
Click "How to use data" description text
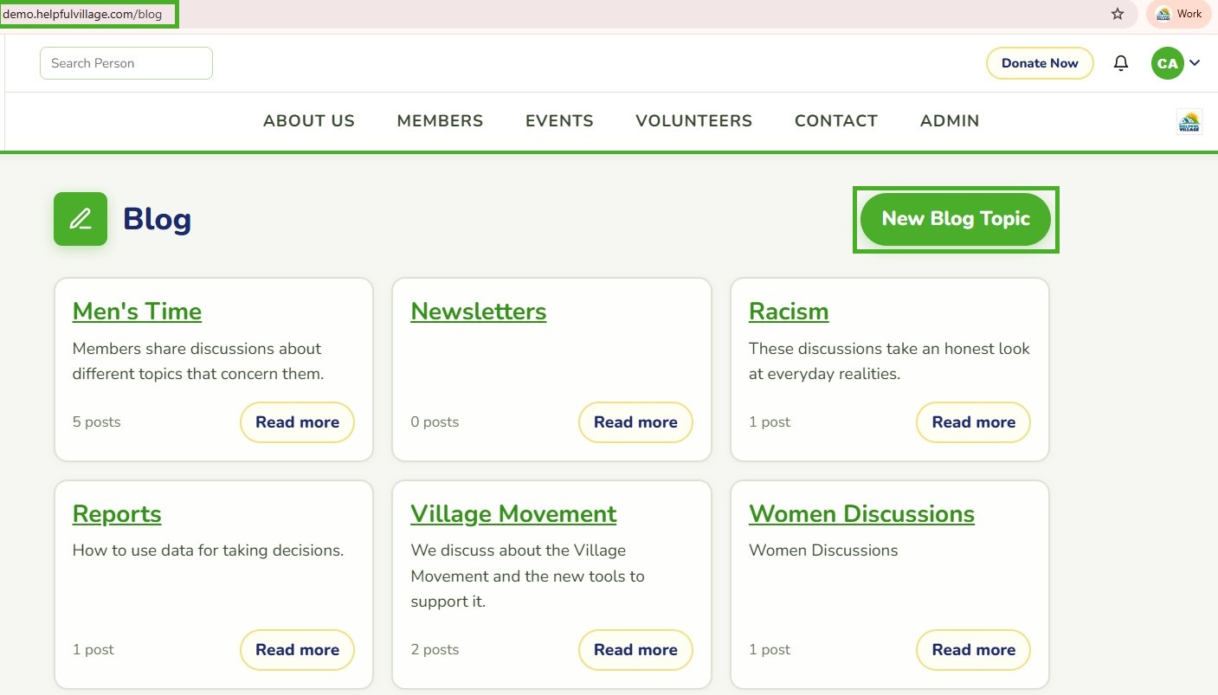[208, 550]
